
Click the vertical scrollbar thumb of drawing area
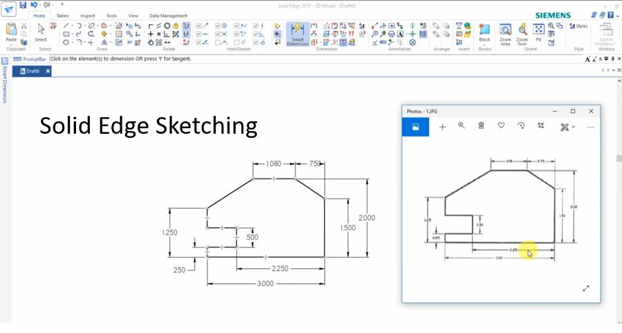point(619,158)
